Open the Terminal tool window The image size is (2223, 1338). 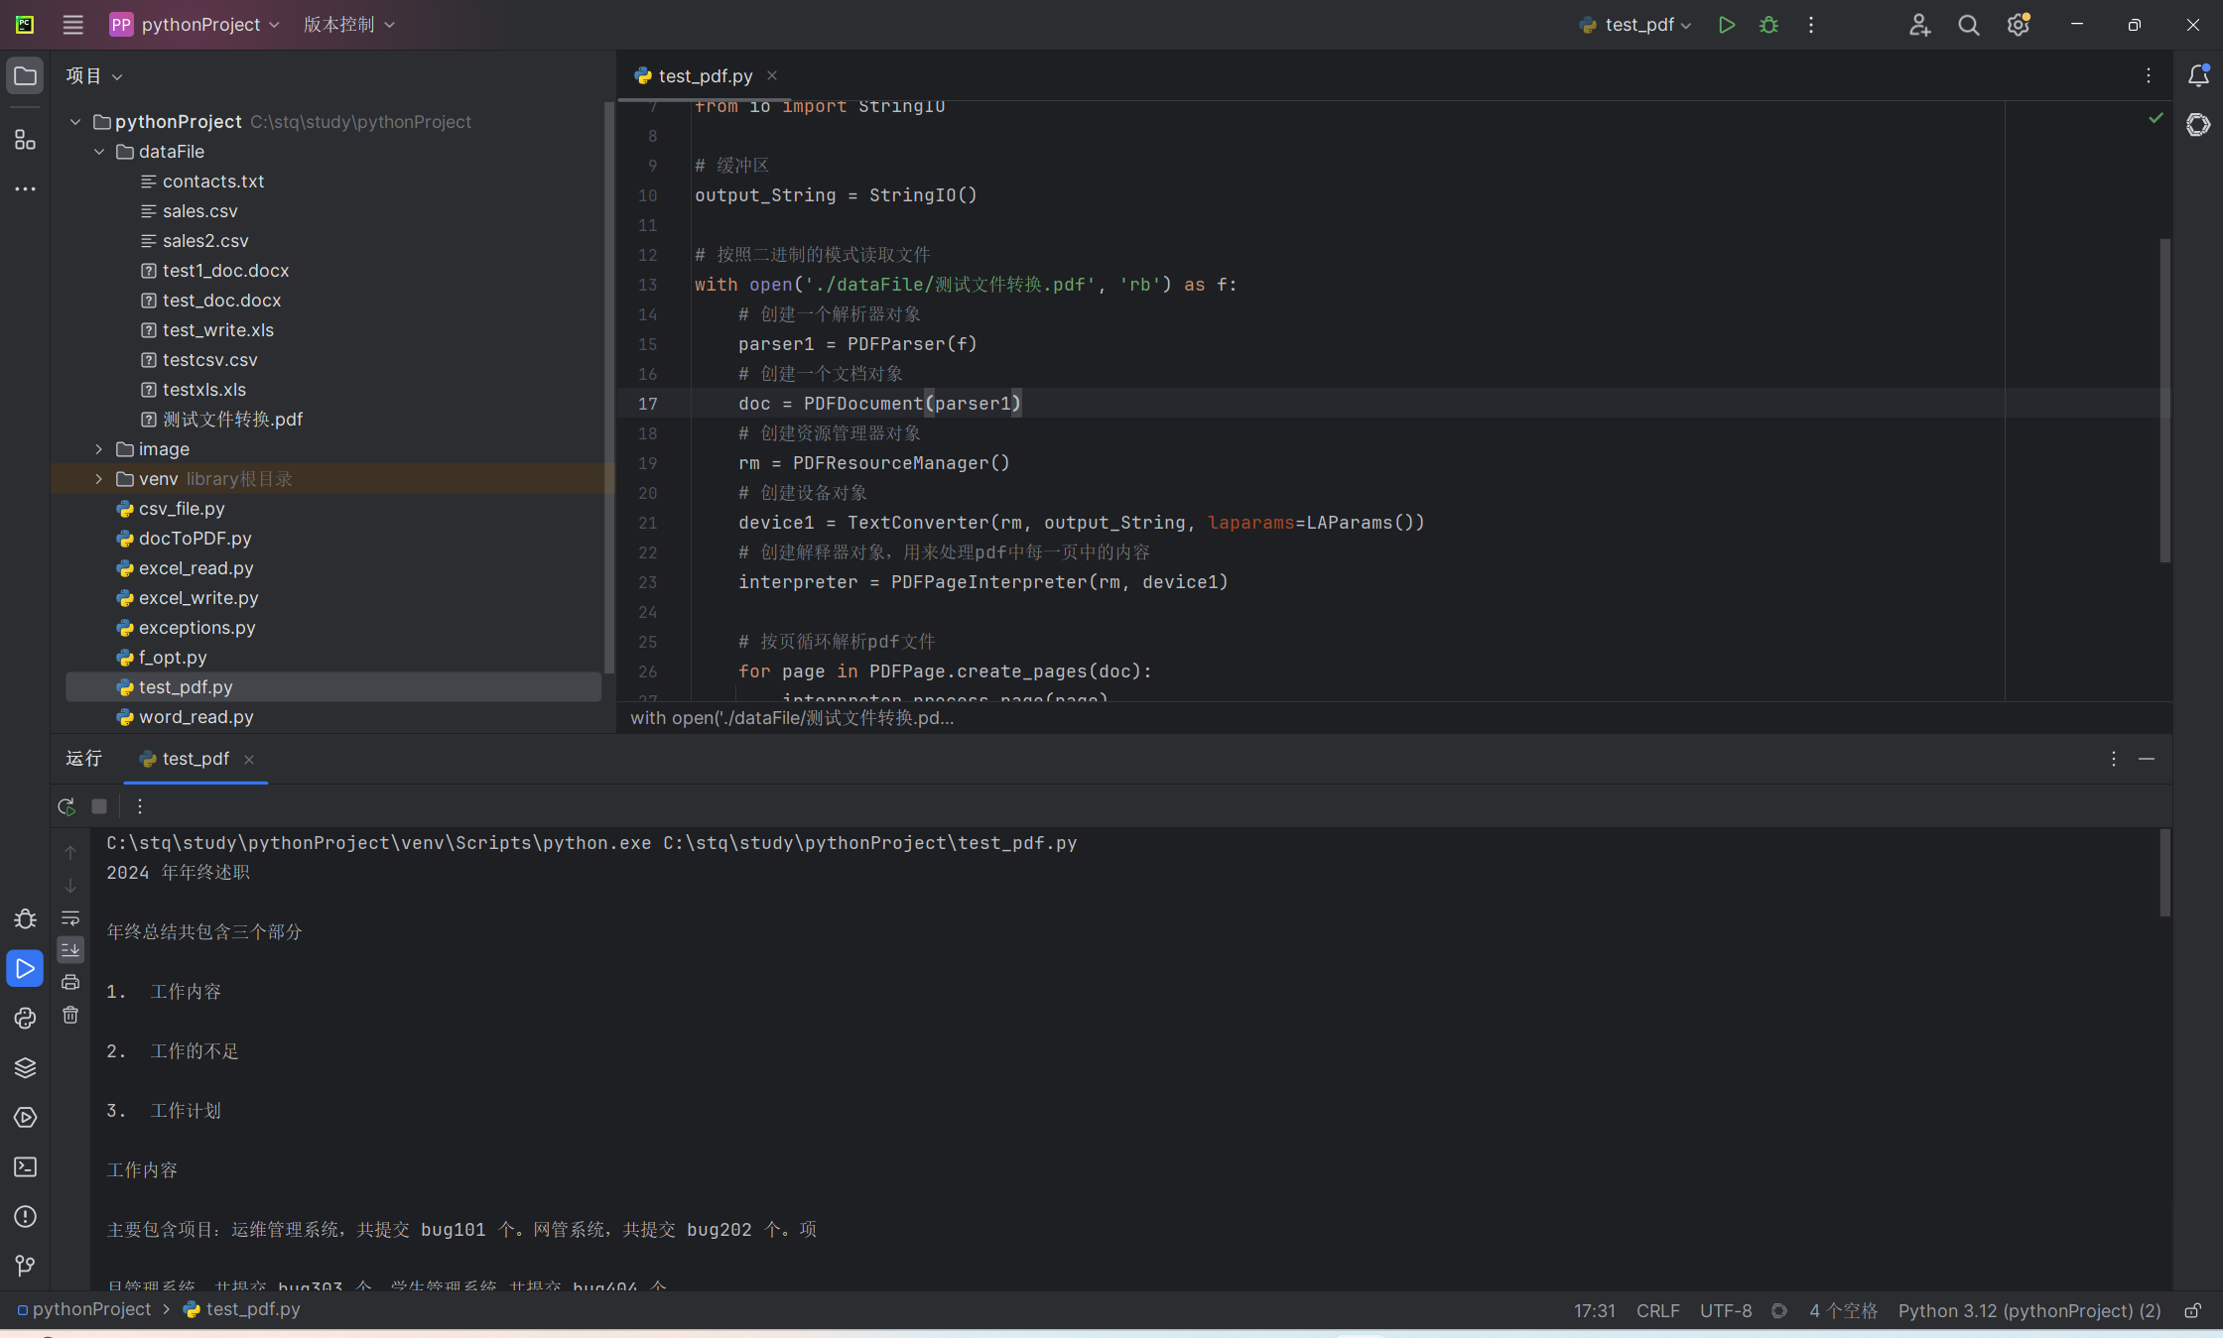point(25,1166)
